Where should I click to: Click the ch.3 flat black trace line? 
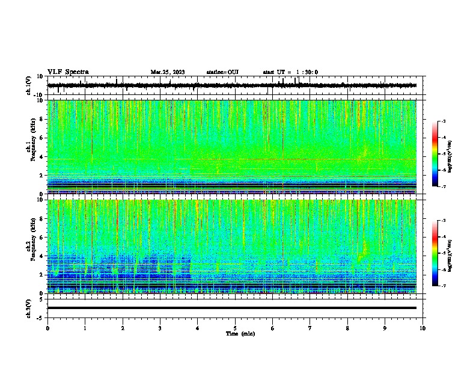(232, 308)
